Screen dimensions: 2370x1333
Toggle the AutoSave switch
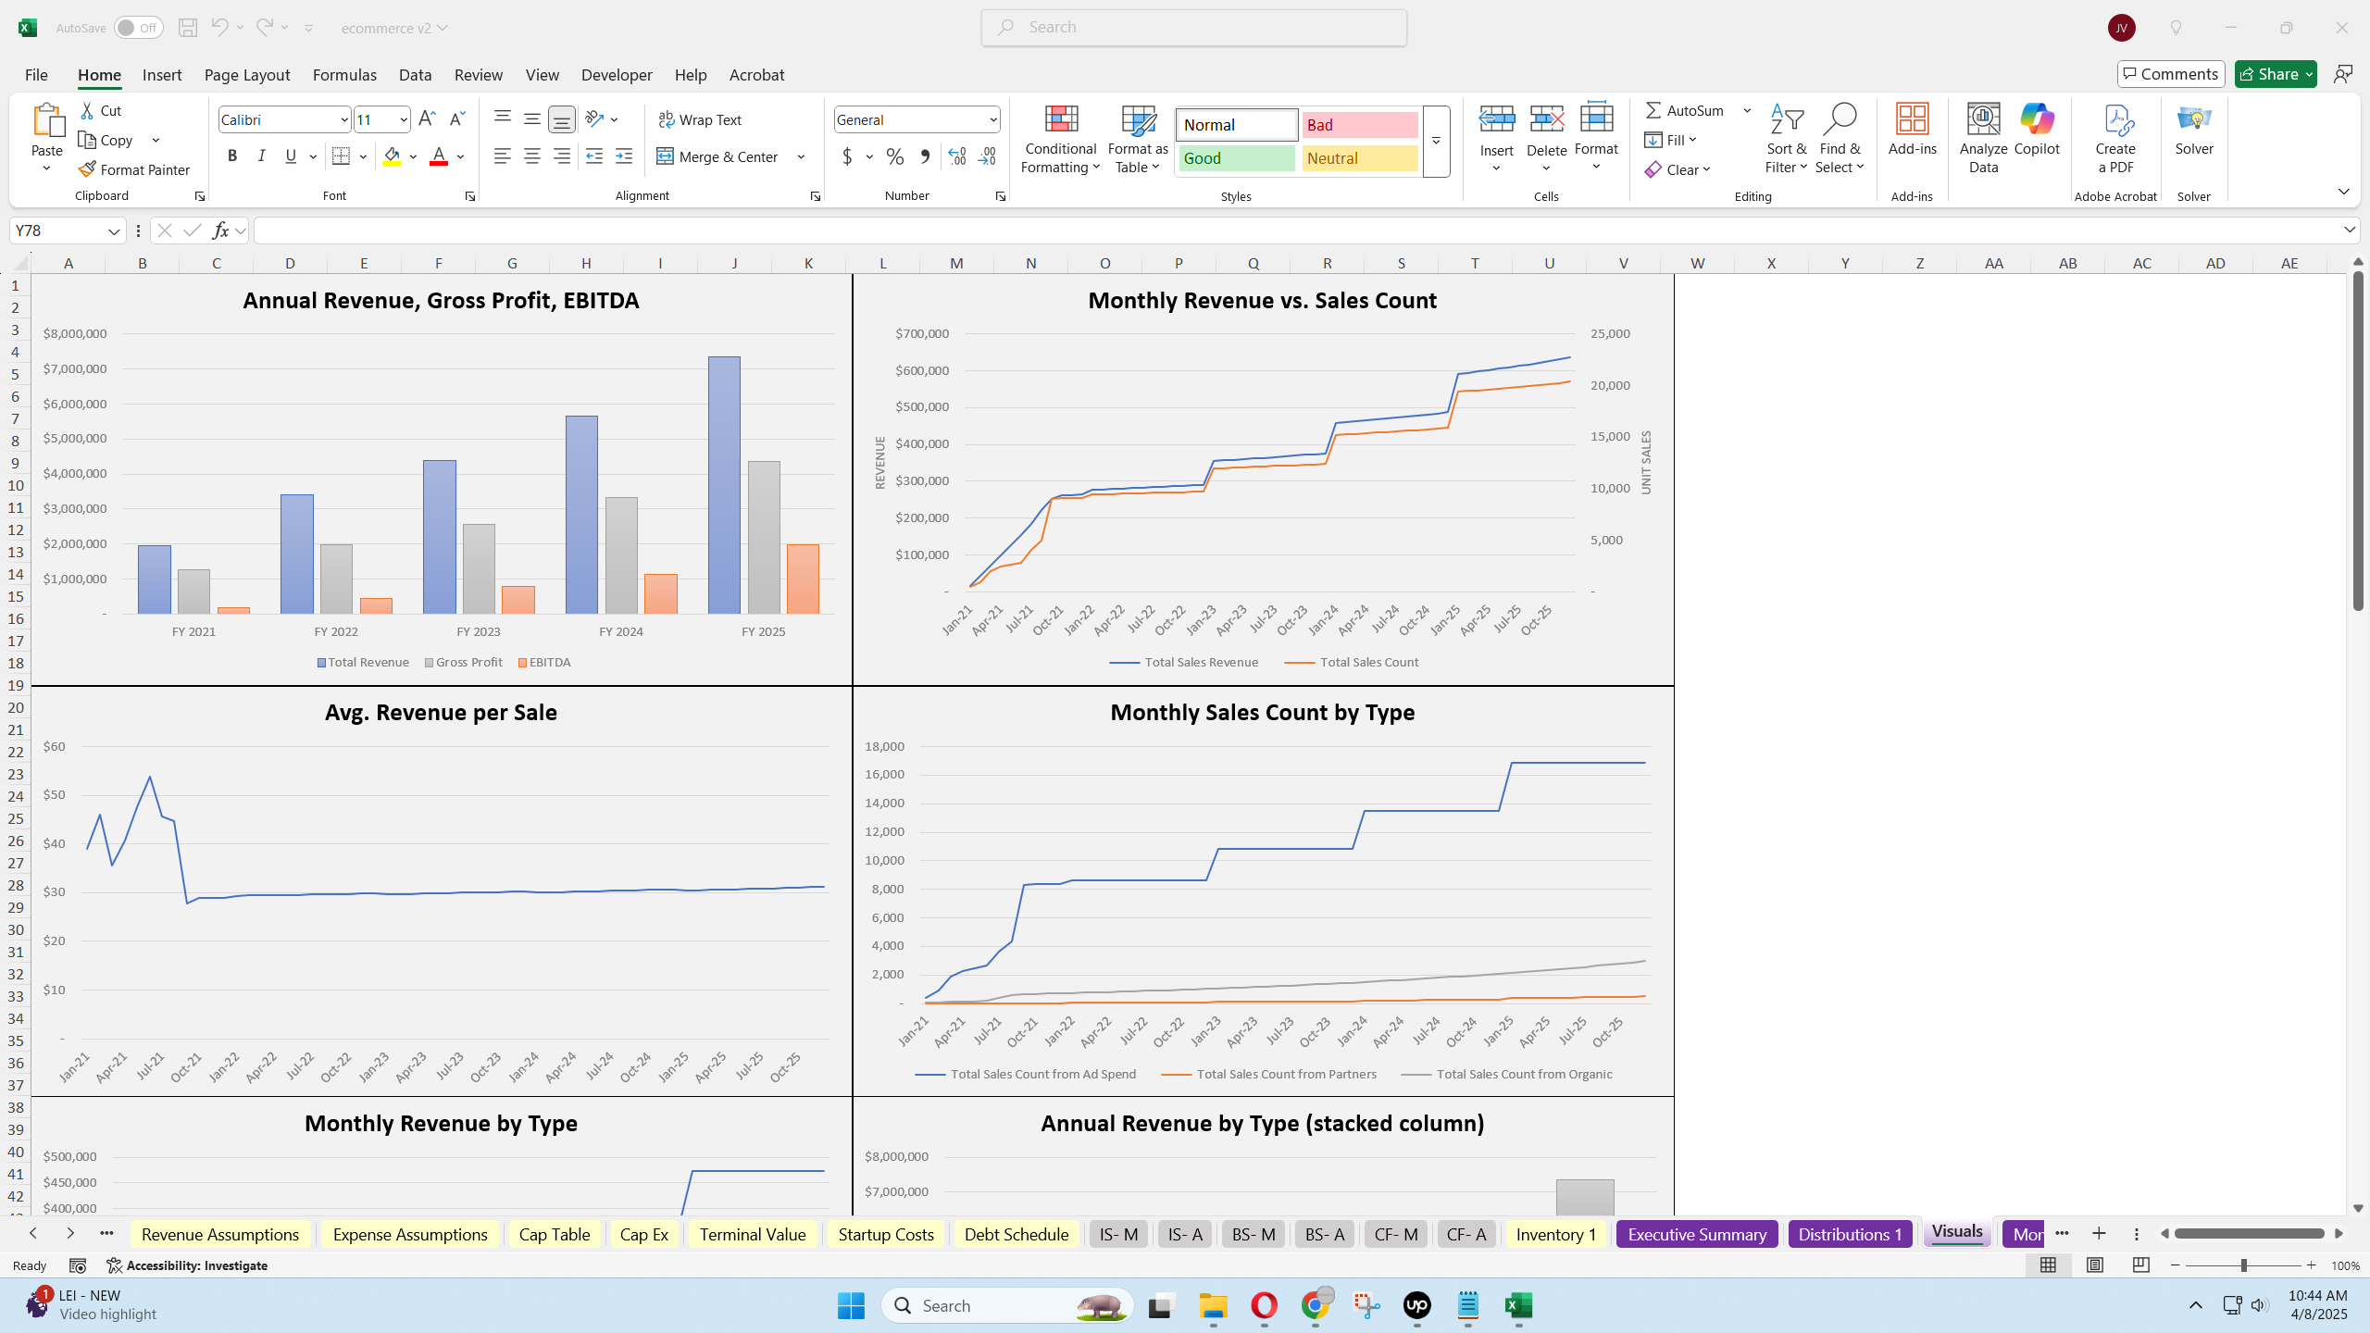click(139, 28)
